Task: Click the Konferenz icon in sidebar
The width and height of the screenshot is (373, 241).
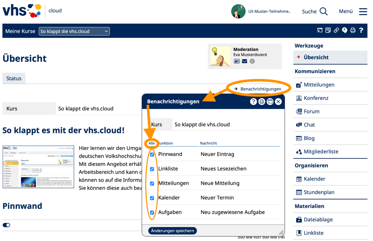Action: tap(299, 98)
